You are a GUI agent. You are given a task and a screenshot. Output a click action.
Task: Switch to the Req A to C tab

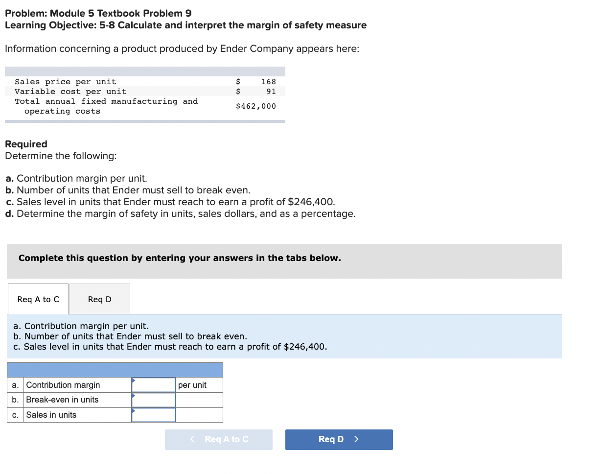pyautogui.click(x=38, y=299)
